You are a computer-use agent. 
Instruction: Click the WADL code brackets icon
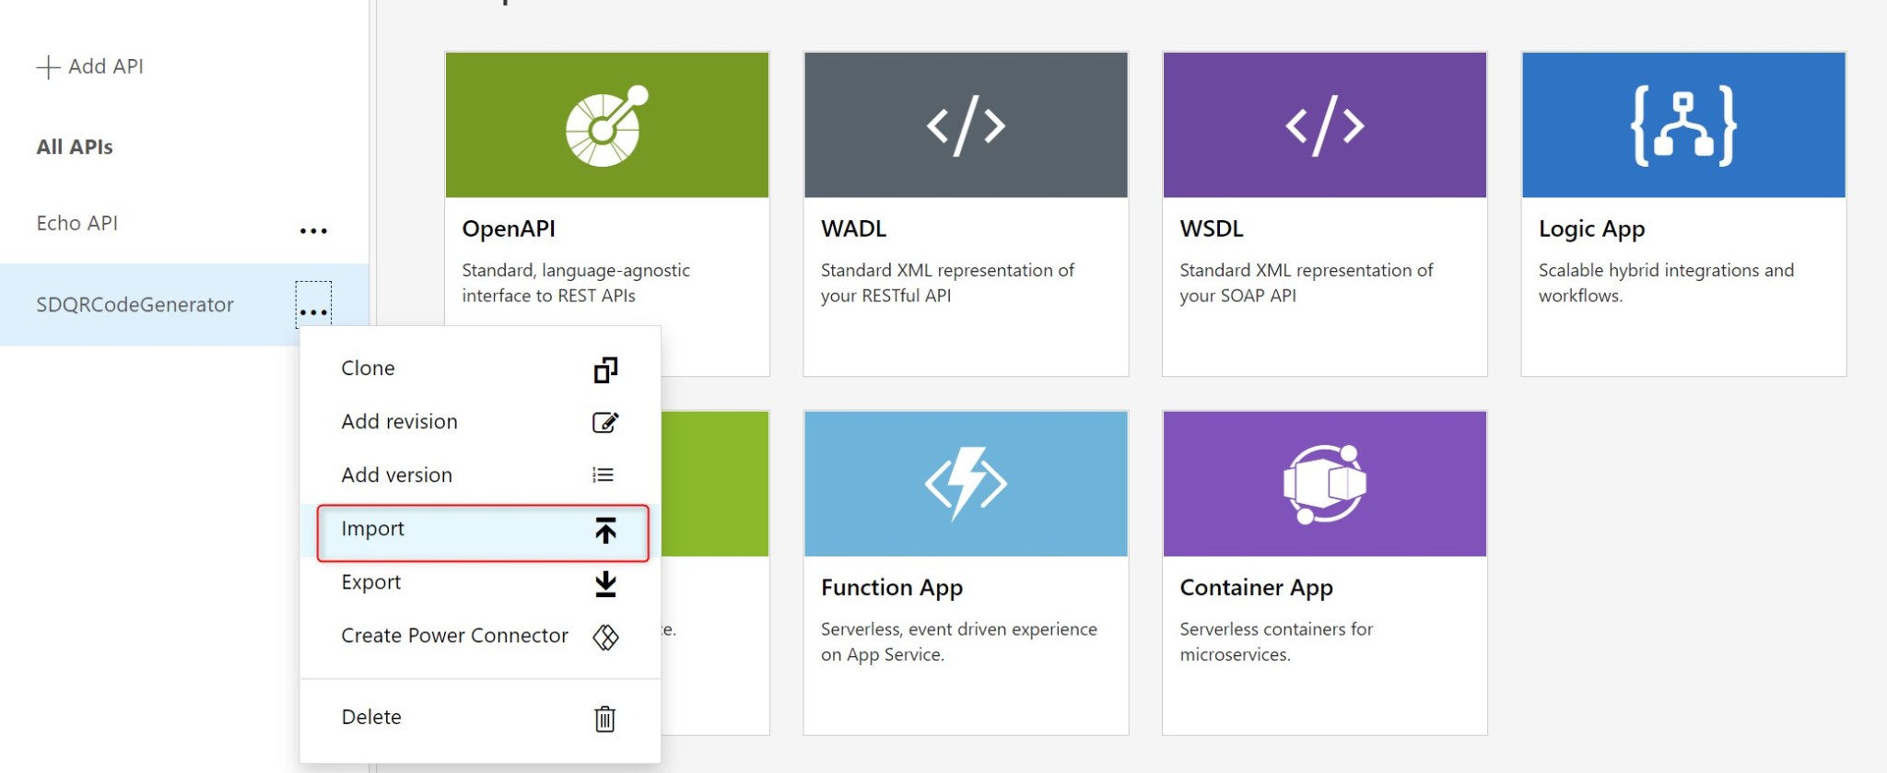point(966,126)
